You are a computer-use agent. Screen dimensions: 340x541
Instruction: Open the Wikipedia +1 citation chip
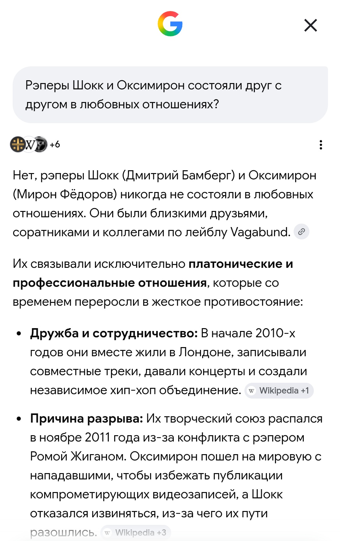pyautogui.click(x=279, y=391)
